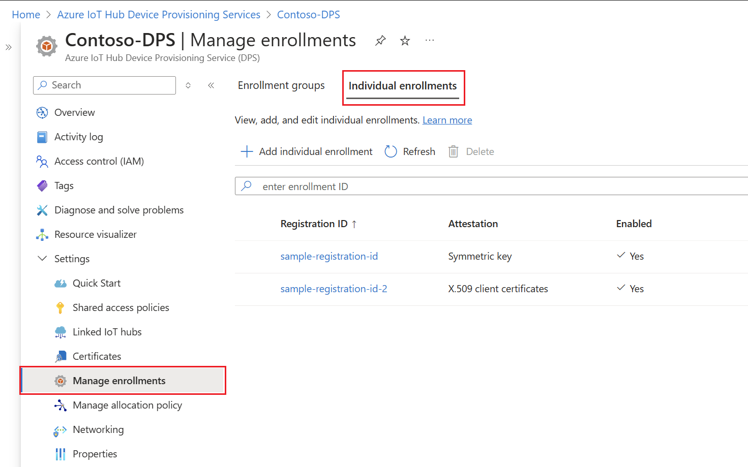Select the Individual enrollments tab
The image size is (748, 467).
403,86
